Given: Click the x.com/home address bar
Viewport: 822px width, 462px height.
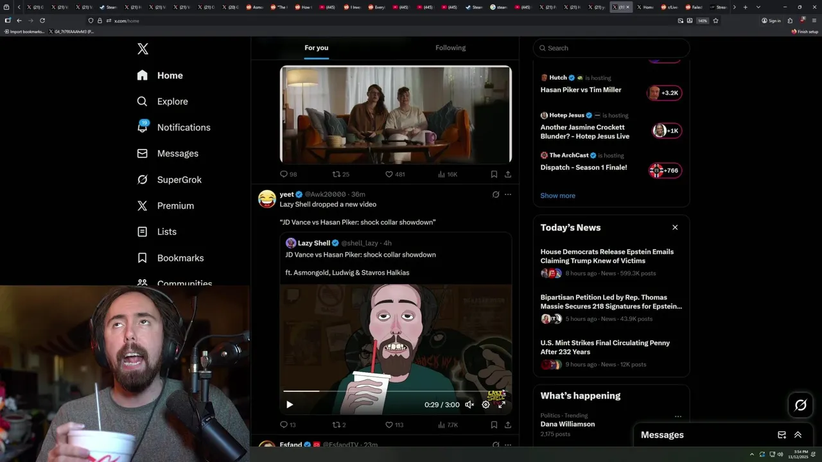Looking at the screenshot, I should coord(385,21).
